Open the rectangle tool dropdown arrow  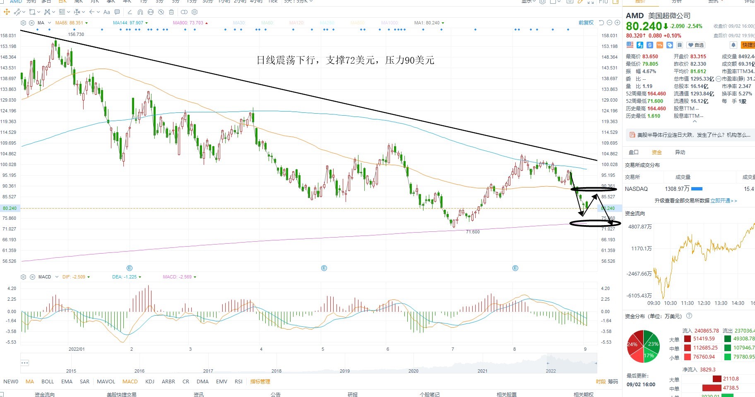pos(38,12)
